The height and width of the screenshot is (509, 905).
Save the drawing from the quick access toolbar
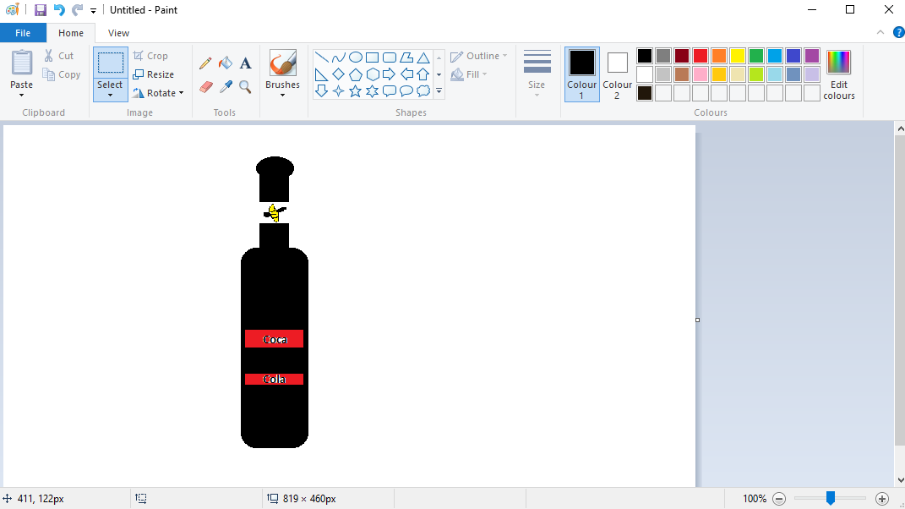tap(40, 10)
